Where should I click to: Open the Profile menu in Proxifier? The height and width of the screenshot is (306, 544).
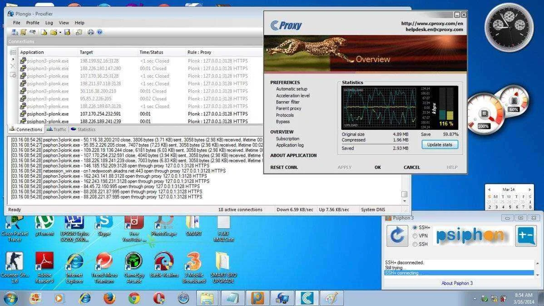click(33, 23)
